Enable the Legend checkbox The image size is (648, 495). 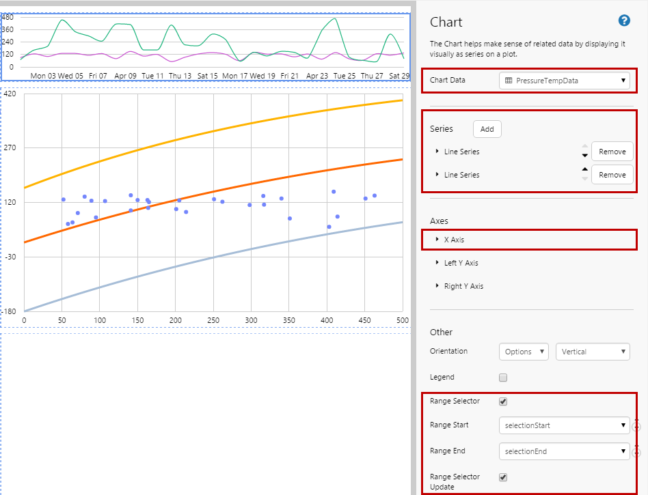503,378
